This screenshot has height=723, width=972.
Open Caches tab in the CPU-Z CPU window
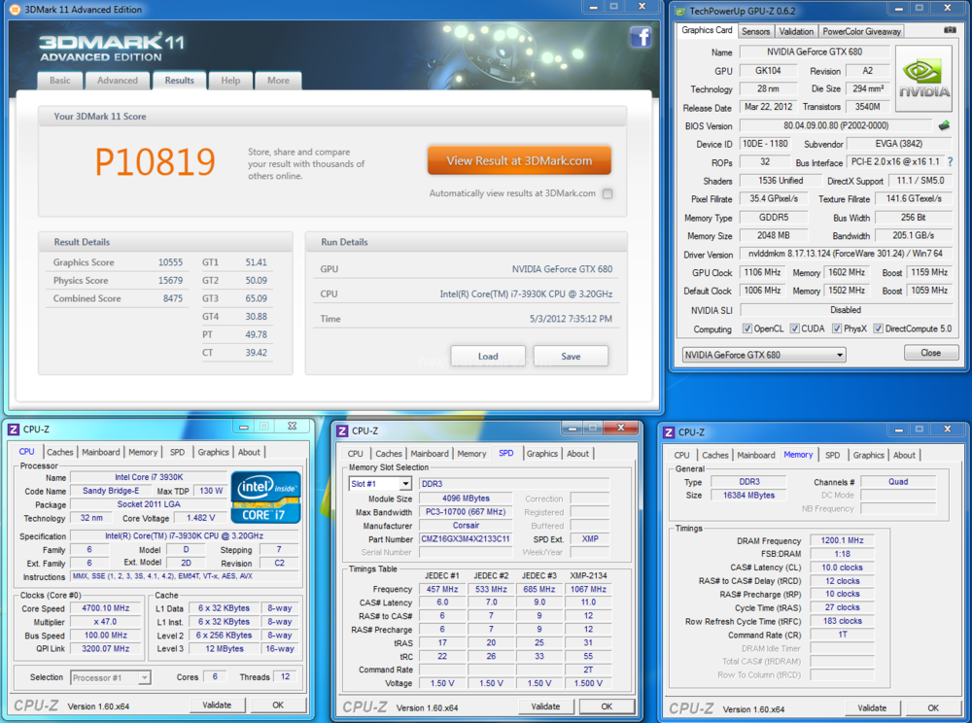(x=60, y=452)
